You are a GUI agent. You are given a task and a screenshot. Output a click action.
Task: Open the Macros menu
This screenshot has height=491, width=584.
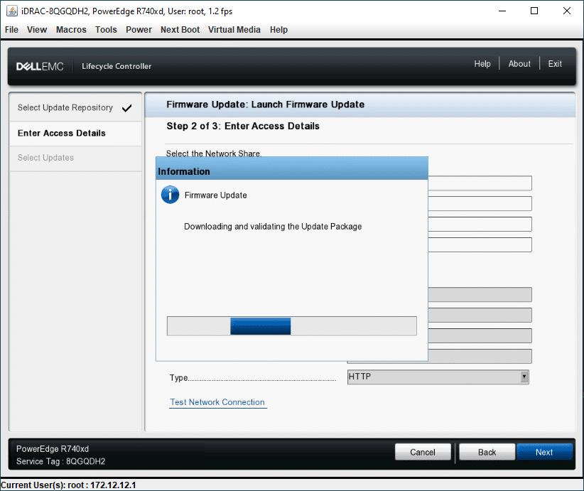click(x=71, y=30)
